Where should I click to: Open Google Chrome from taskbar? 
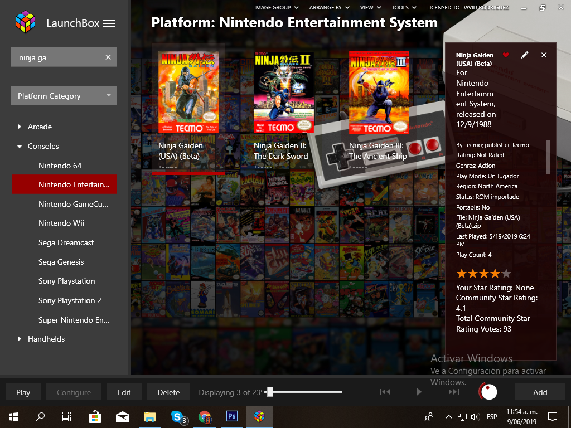pos(205,417)
